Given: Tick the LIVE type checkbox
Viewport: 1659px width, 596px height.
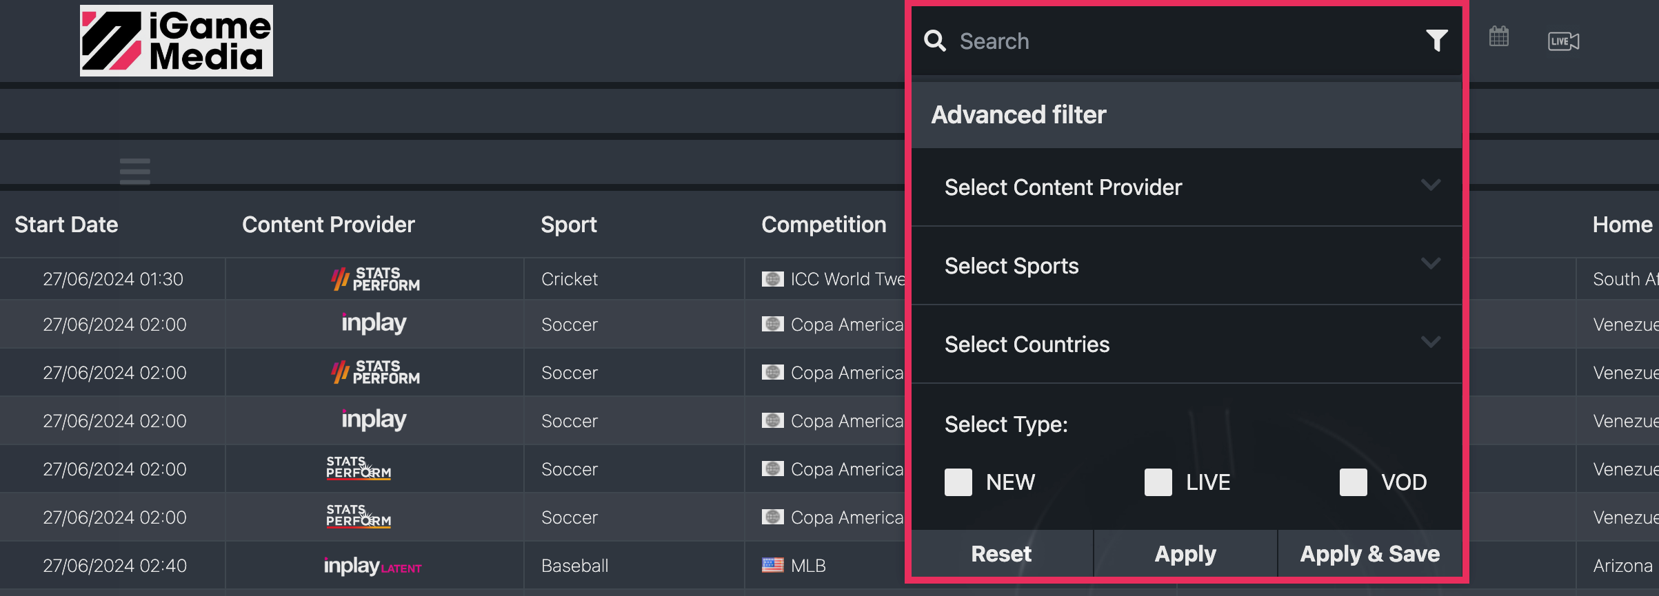Looking at the screenshot, I should point(1158,482).
